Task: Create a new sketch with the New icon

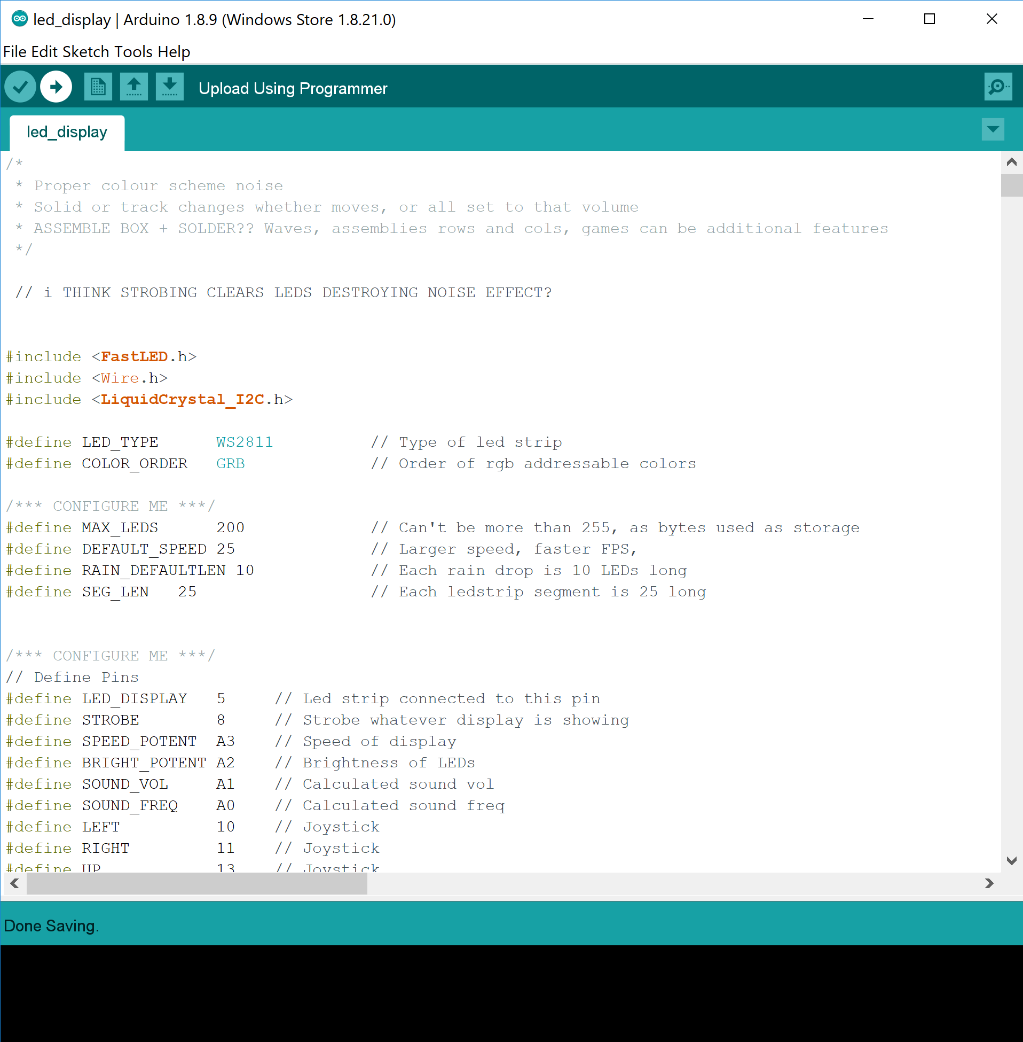Action: (98, 86)
